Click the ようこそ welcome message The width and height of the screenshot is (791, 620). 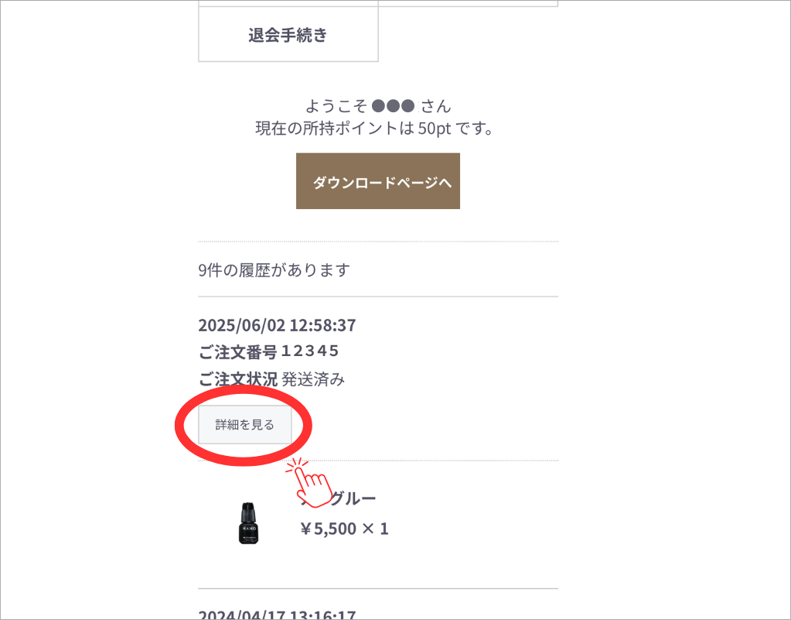[378, 106]
